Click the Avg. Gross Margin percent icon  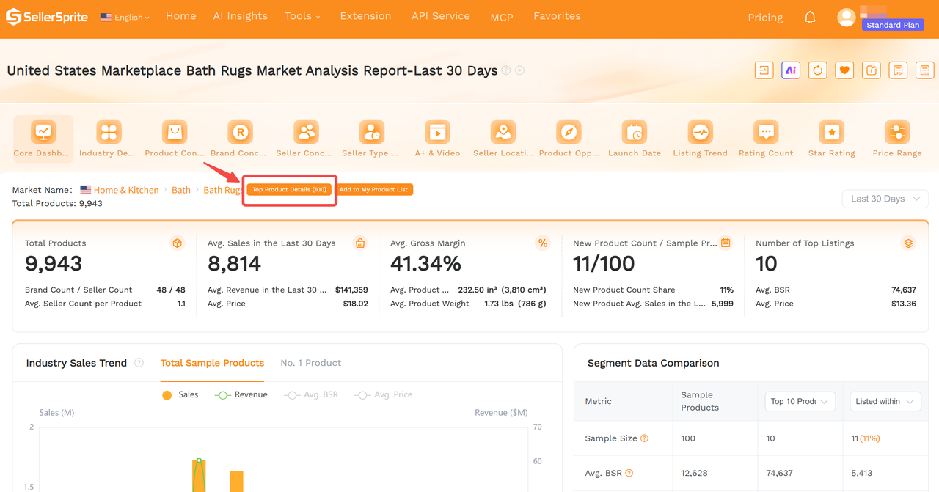[x=543, y=243]
